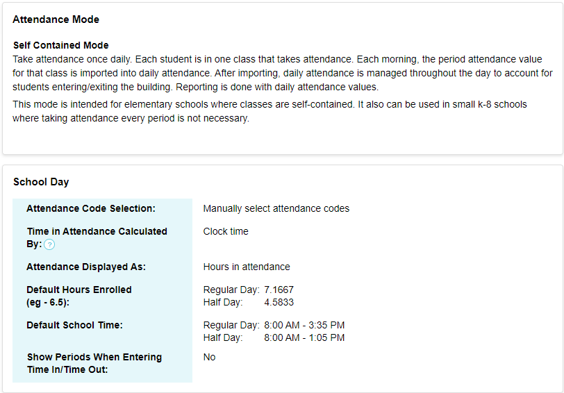Select Manually select attendance codes value
The width and height of the screenshot is (564, 393).
(276, 208)
